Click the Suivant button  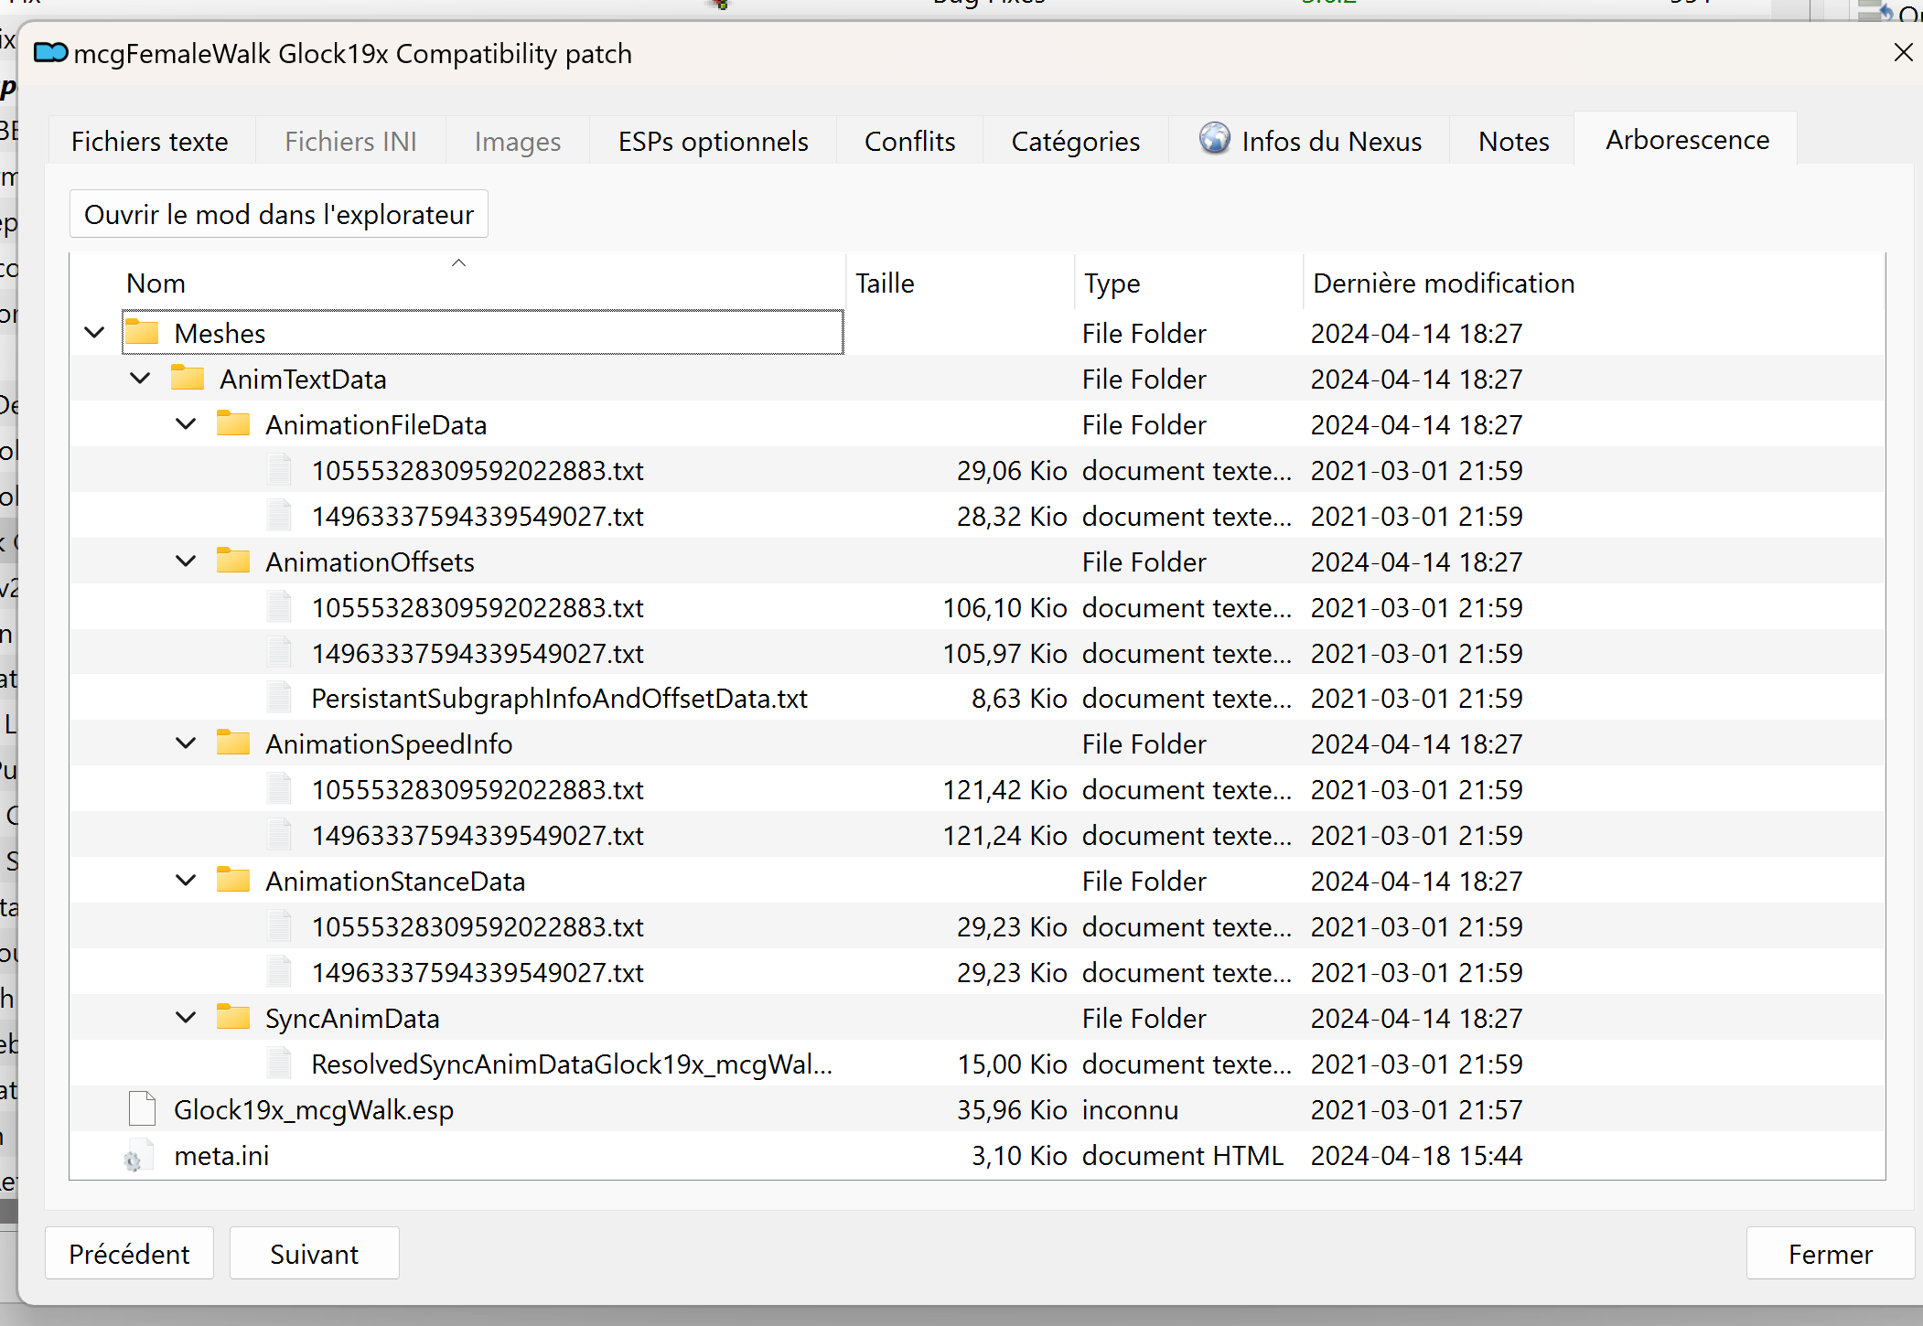[314, 1254]
